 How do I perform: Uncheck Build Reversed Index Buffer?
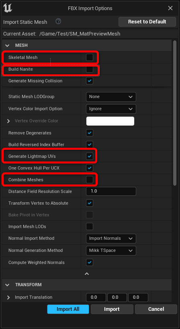pyautogui.click(x=90, y=145)
